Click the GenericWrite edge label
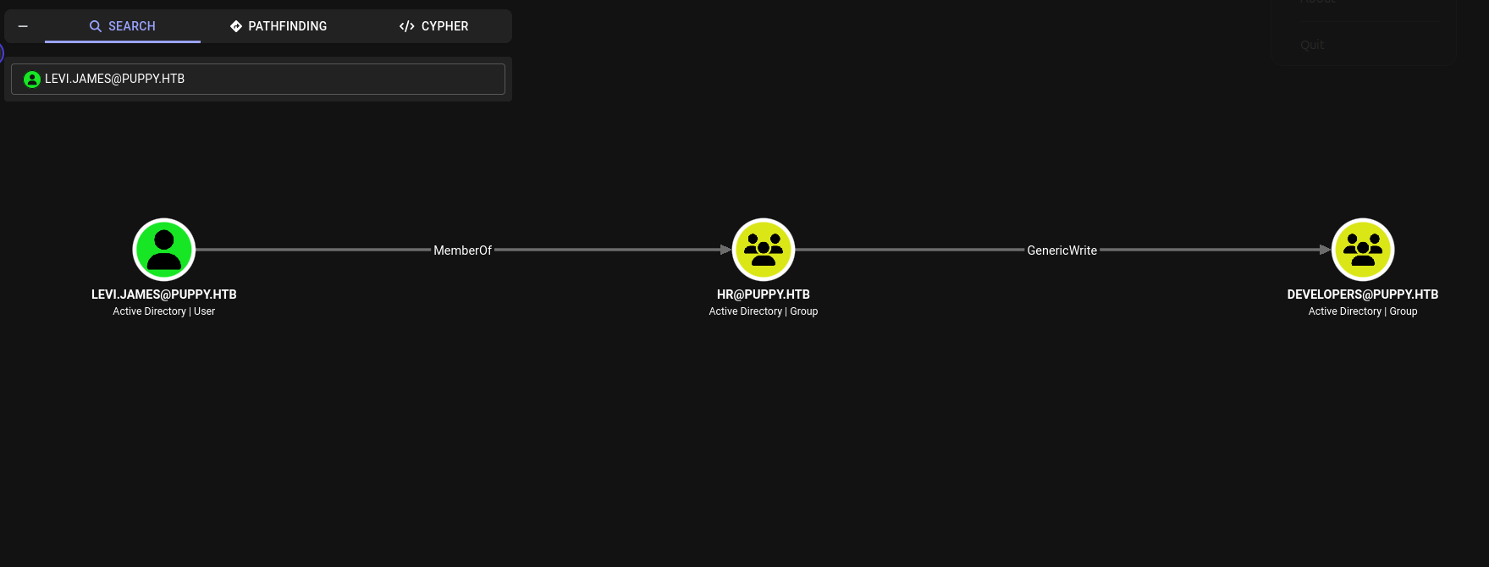 1062,250
